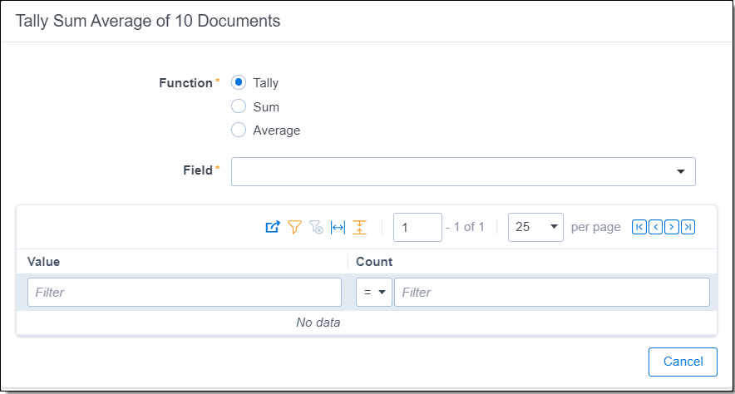Click the clear filters icon
Image resolution: width=735 pixels, height=394 pixels.
(316, 227)
